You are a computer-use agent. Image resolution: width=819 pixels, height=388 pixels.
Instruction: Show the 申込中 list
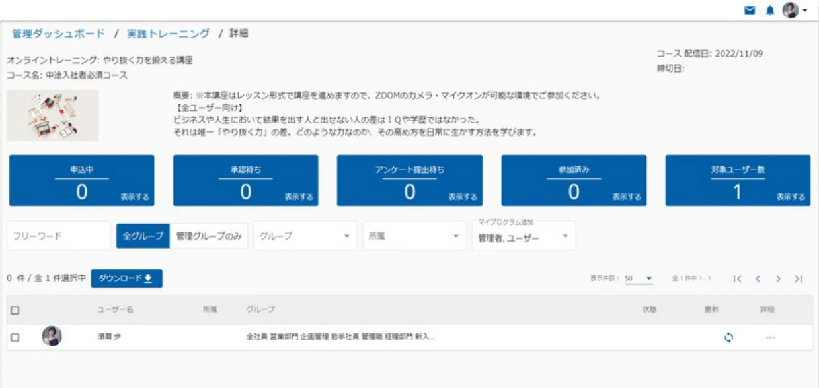[x=135, y=197]
